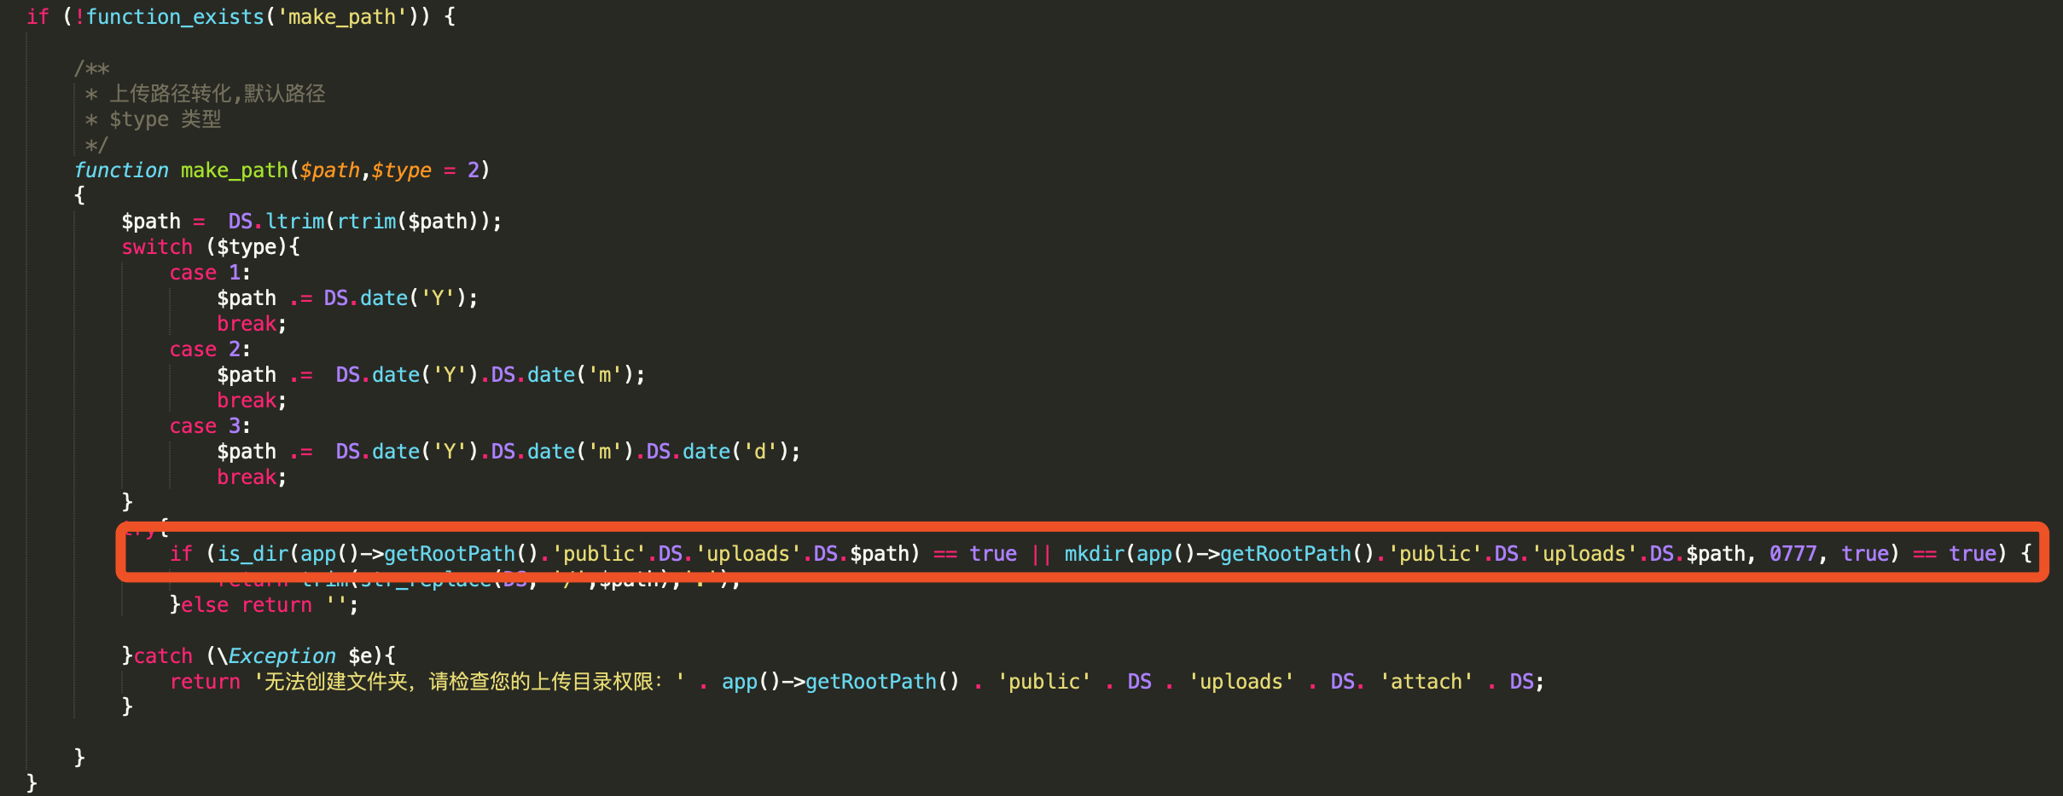Click the opening '/**' of the doc comment
Screen dimensions: 2063x796
(91, 68)
